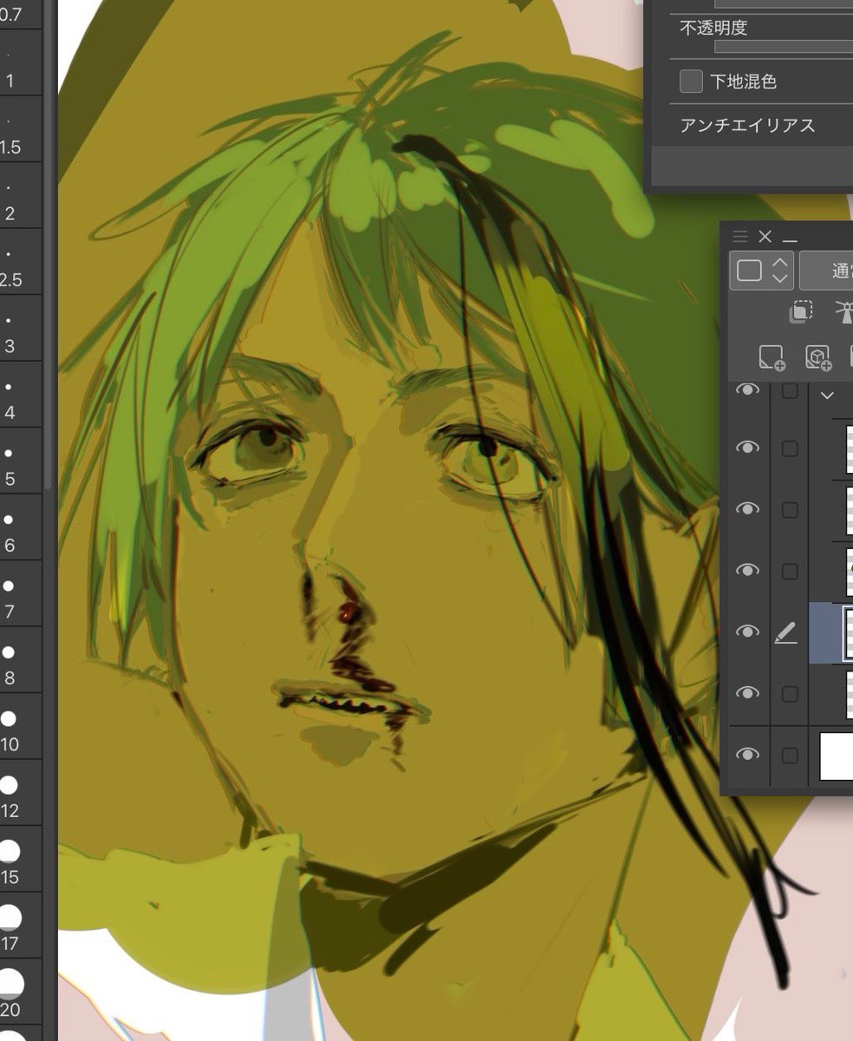Collapse the layer folder chevron

[x=827, y=396]
